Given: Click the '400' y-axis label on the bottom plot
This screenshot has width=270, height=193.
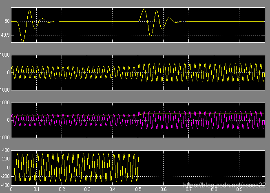Looking at the screenshot, I should tap(6, 150).
